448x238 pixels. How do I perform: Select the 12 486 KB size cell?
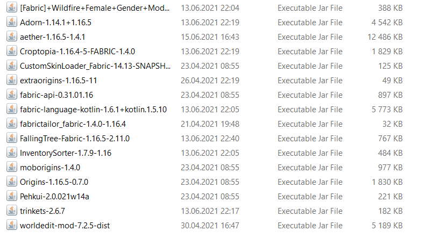pyautogui.click(x=385, y=37)
